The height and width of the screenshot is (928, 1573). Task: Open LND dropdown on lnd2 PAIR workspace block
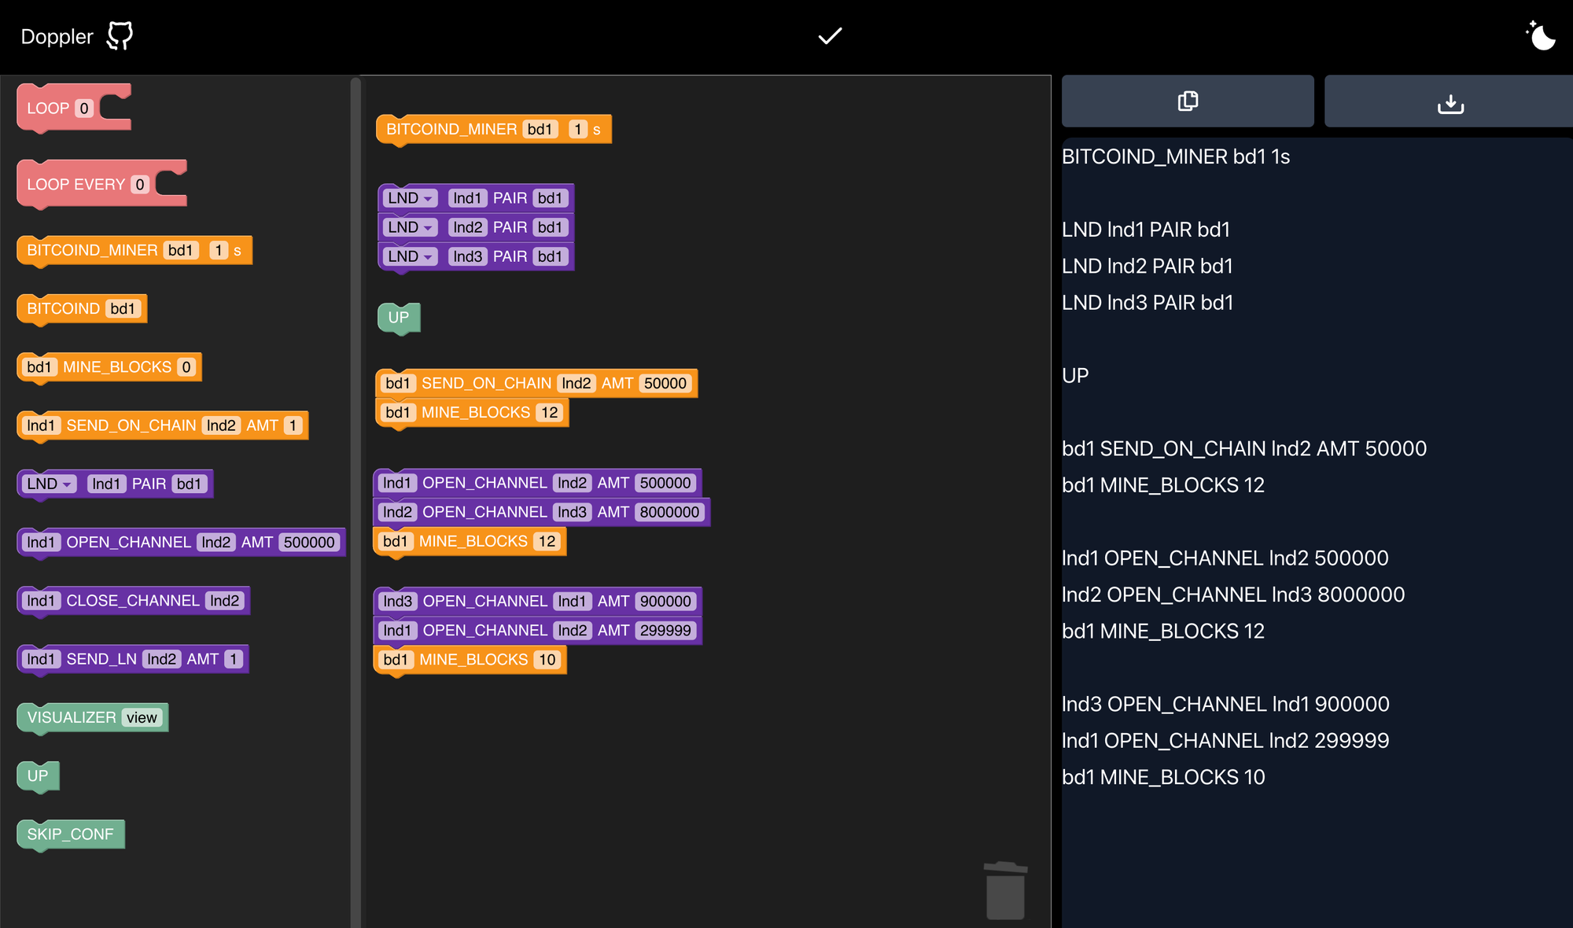(411, 227)
